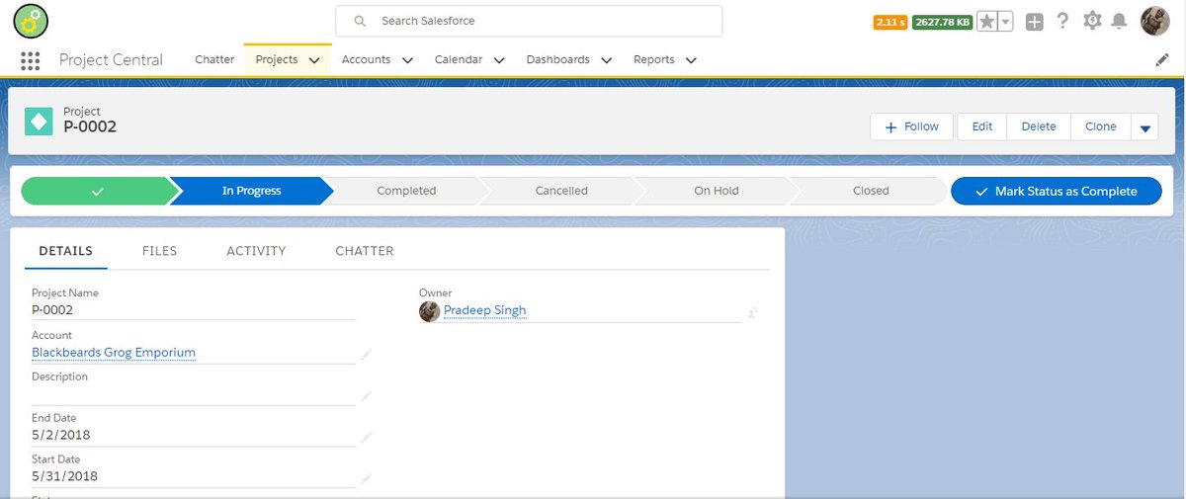This screenshot has height=499, width=1186.
Task: Switch to the record CHATTER tab
Action: tap(365, 251)
